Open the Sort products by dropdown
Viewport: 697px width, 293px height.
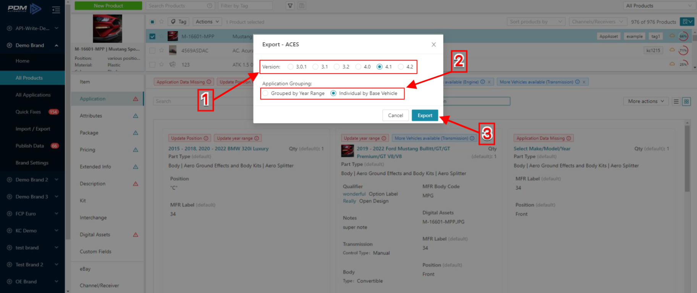[536, 22]
